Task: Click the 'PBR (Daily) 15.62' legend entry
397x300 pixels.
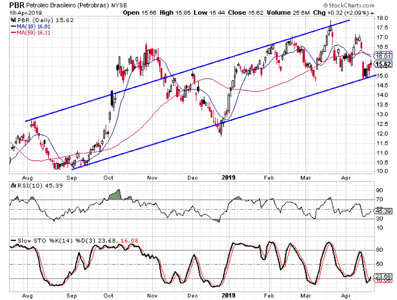Action: click(x=45, y=20)
